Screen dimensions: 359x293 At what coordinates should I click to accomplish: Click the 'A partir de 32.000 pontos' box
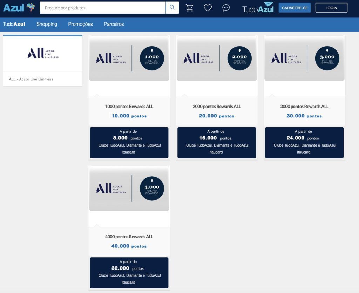[x=129, y=273]
